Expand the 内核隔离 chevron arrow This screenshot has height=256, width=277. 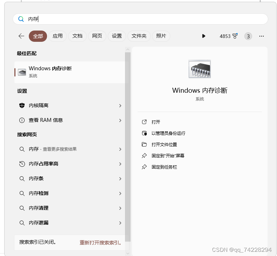pyautogui.click(x=120, y=106)
